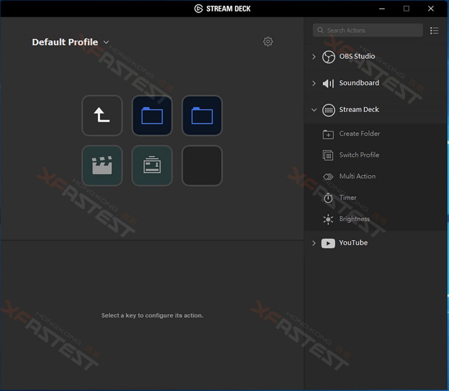Click the Create Folder plus icon

328,134
